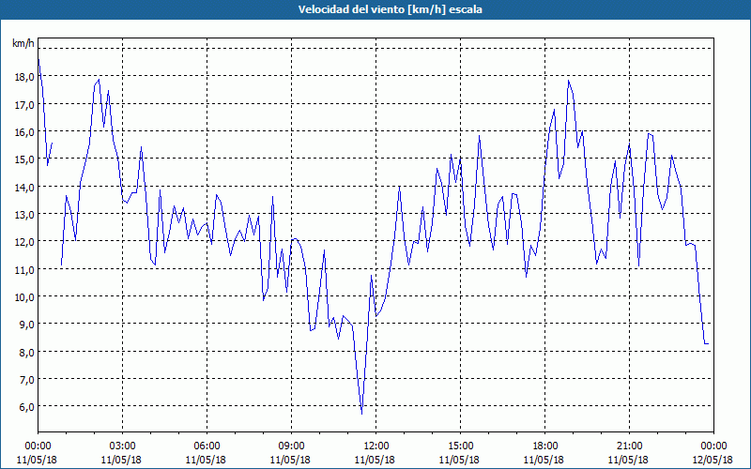Click the 21:00 time axis label
751x469 pixels.
coord(629,446)
